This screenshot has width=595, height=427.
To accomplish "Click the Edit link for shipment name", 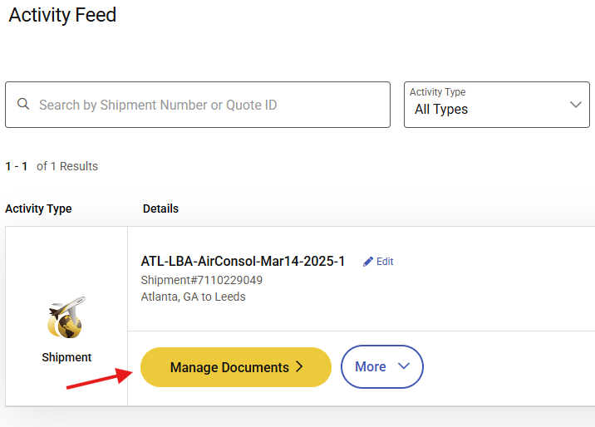I will tap(385, 262).
